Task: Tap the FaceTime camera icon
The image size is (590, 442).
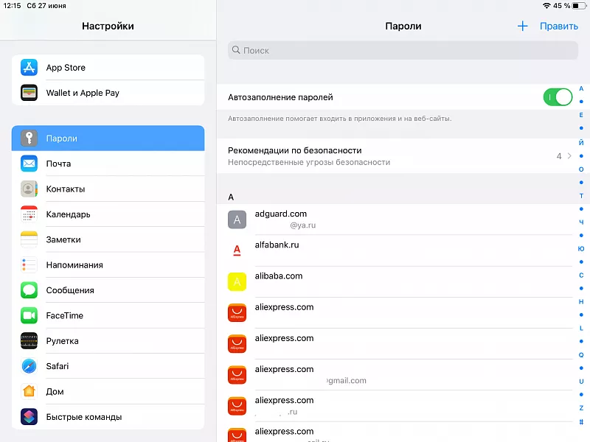Action: pyautogui.click(x=29, y=315)
